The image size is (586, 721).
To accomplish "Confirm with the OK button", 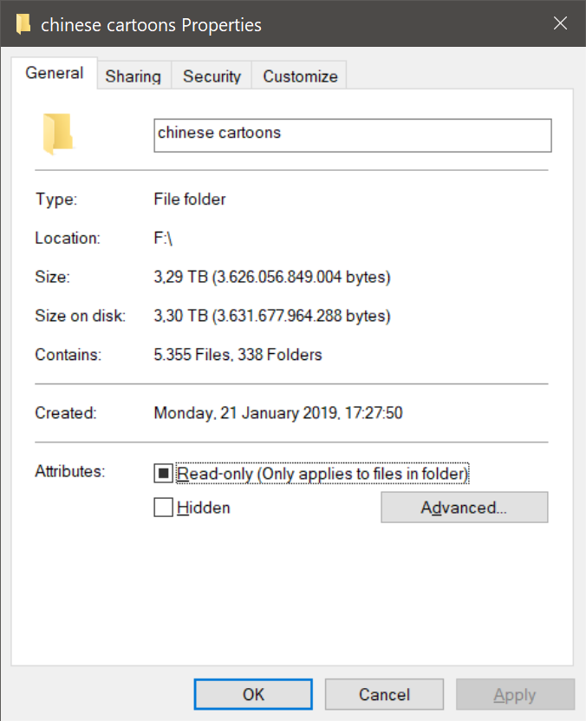I will [253, 694].
